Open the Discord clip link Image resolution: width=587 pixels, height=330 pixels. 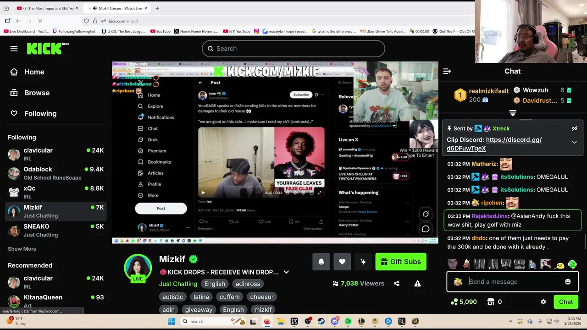pyautogui.click(x=494, y=144)
